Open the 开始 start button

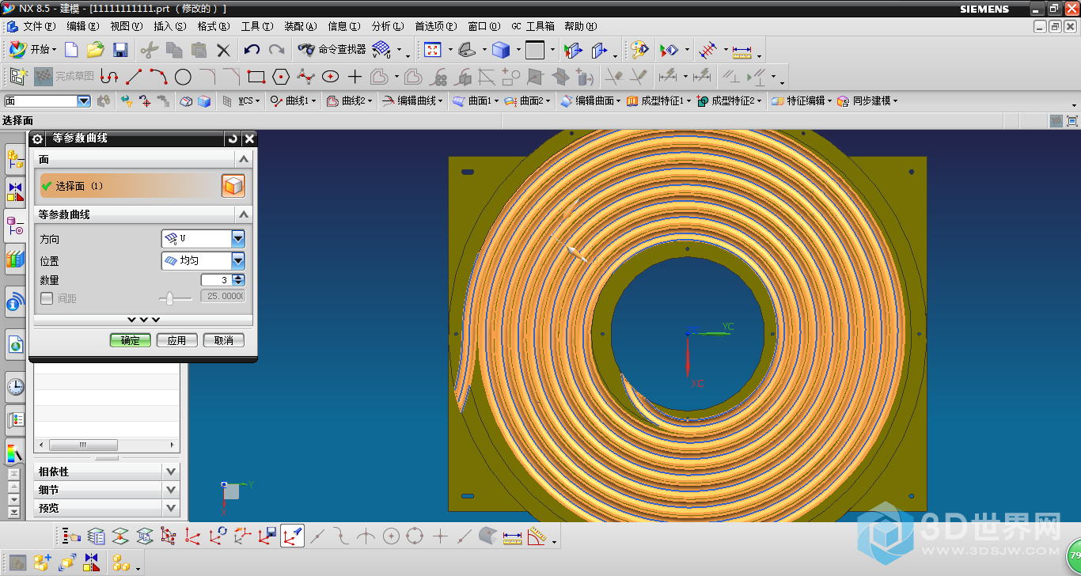33,50
